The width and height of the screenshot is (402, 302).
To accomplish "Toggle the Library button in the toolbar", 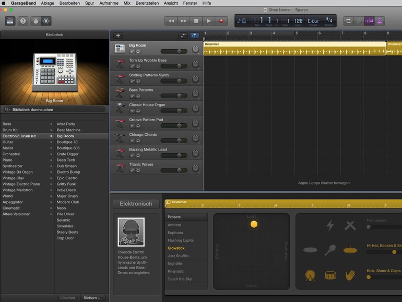I will [10, 21].
